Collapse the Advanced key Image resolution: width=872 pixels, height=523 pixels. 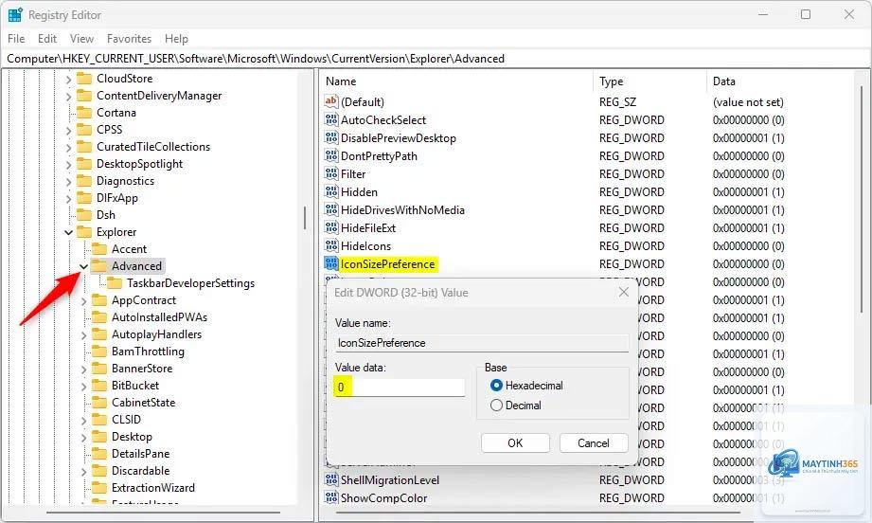83,266
